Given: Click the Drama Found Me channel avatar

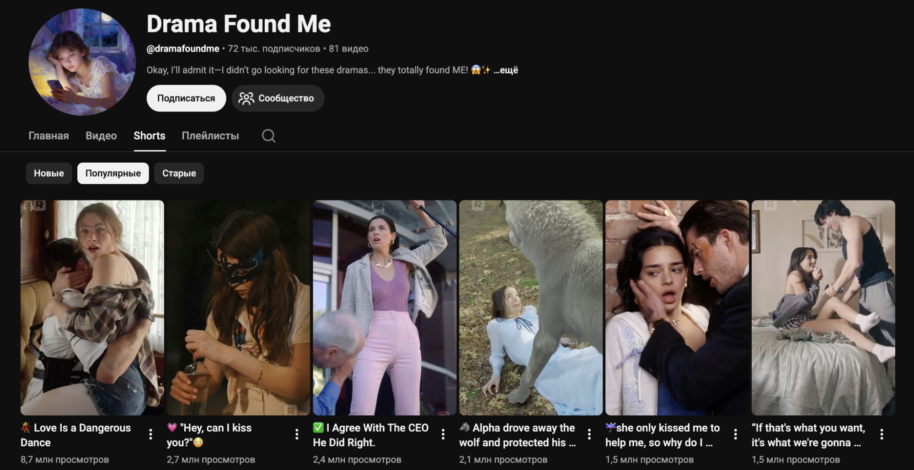Looking at the screenshot, I should coord(82,62).
